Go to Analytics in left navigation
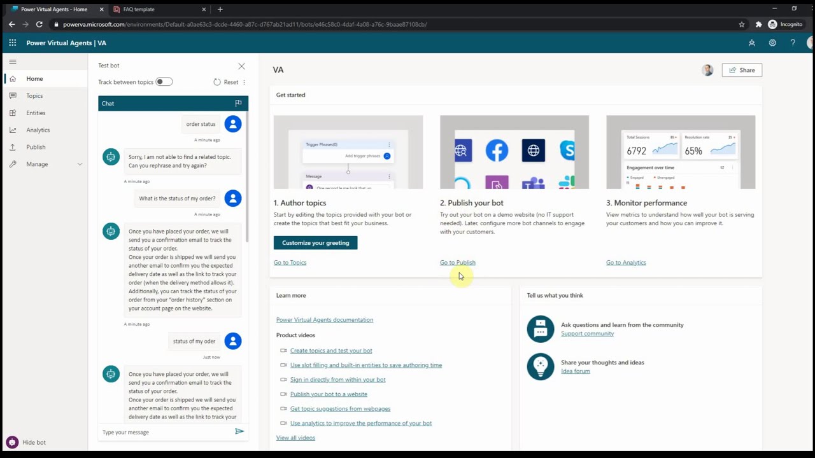This screenshot has height=458, width=815. [x=38, y=130]
